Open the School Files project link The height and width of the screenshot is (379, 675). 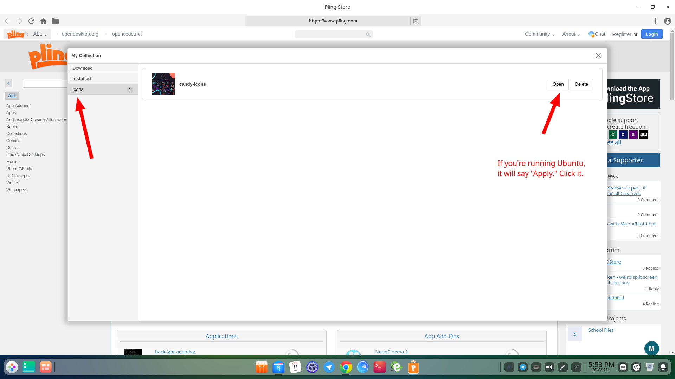(601, 330)
